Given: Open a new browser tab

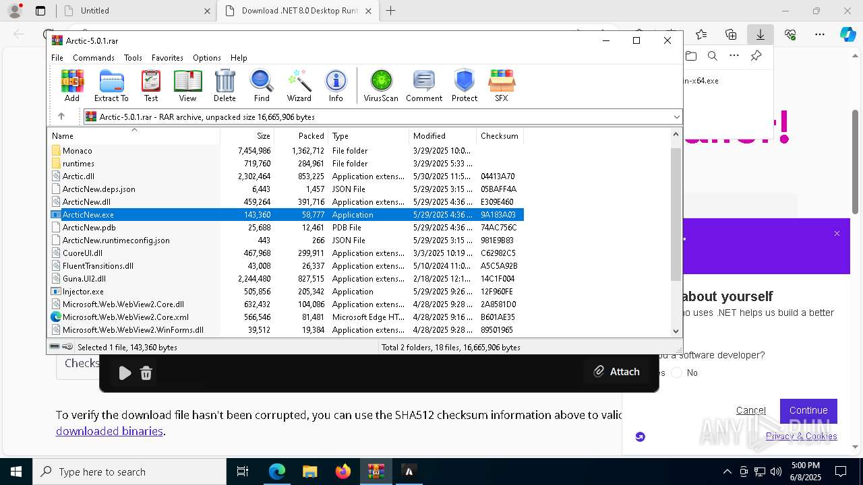Looking at the screenshot, I should 390,11.
